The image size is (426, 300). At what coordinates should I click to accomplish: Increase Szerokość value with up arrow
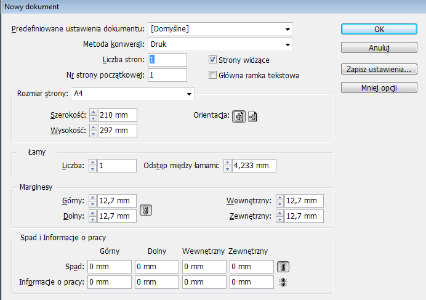(x=94, y=113)
